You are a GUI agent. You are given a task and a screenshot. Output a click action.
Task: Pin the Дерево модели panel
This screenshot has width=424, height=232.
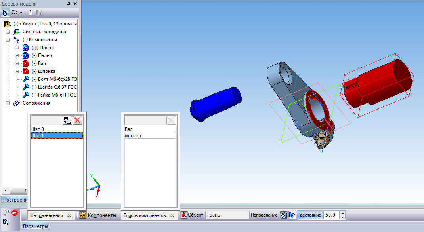point(69,4)
